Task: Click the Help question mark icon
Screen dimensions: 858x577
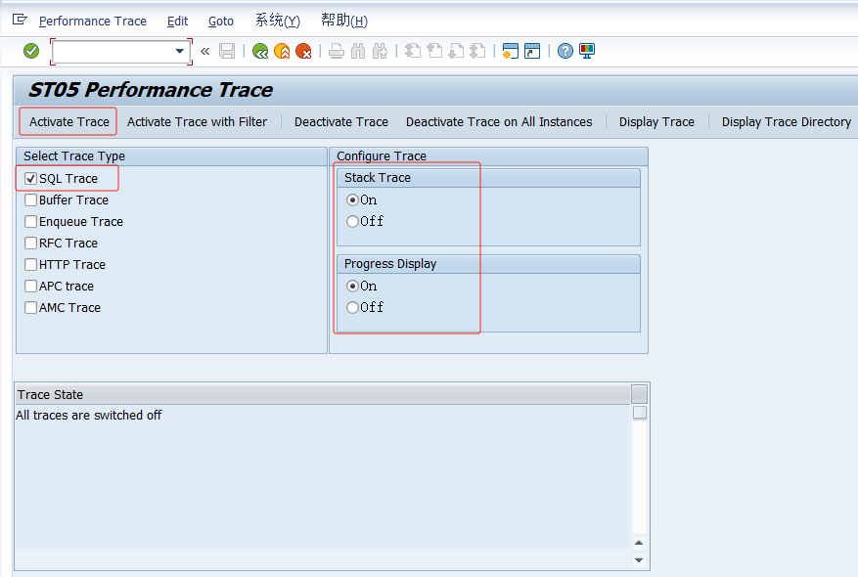Action: click(564, 51)
